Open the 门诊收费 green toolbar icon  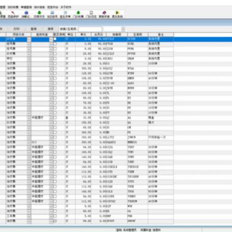click(78, 15)
